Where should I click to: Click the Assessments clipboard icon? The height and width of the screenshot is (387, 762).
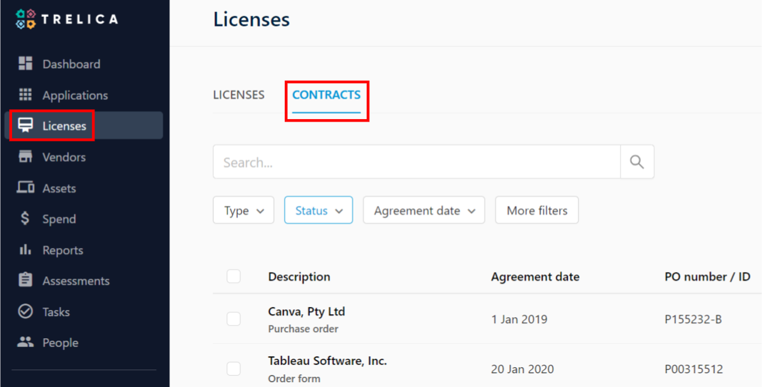[25, 280]
